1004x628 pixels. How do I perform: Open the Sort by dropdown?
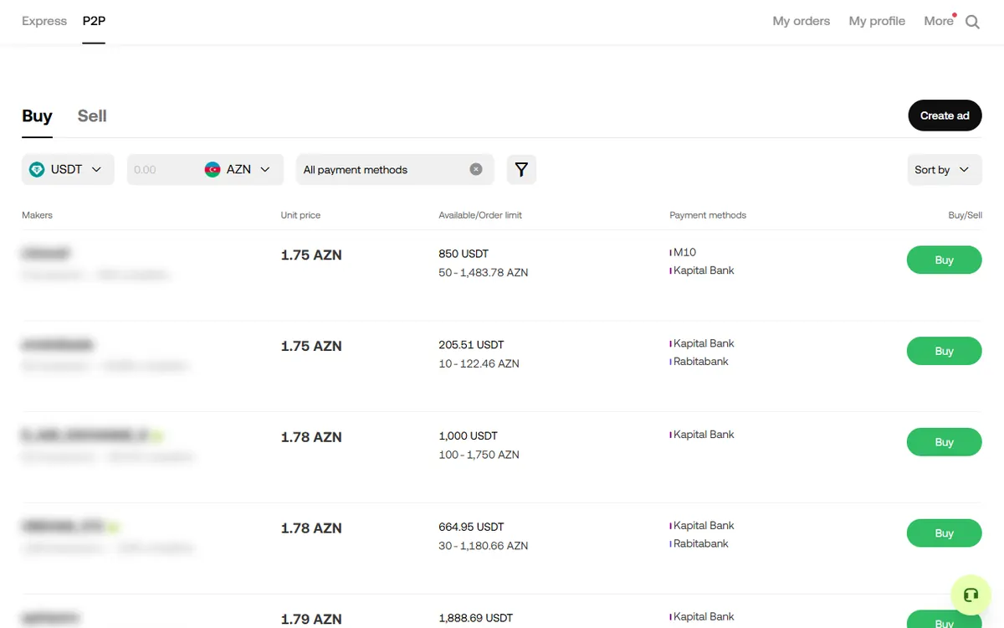(x=944, y=169)
